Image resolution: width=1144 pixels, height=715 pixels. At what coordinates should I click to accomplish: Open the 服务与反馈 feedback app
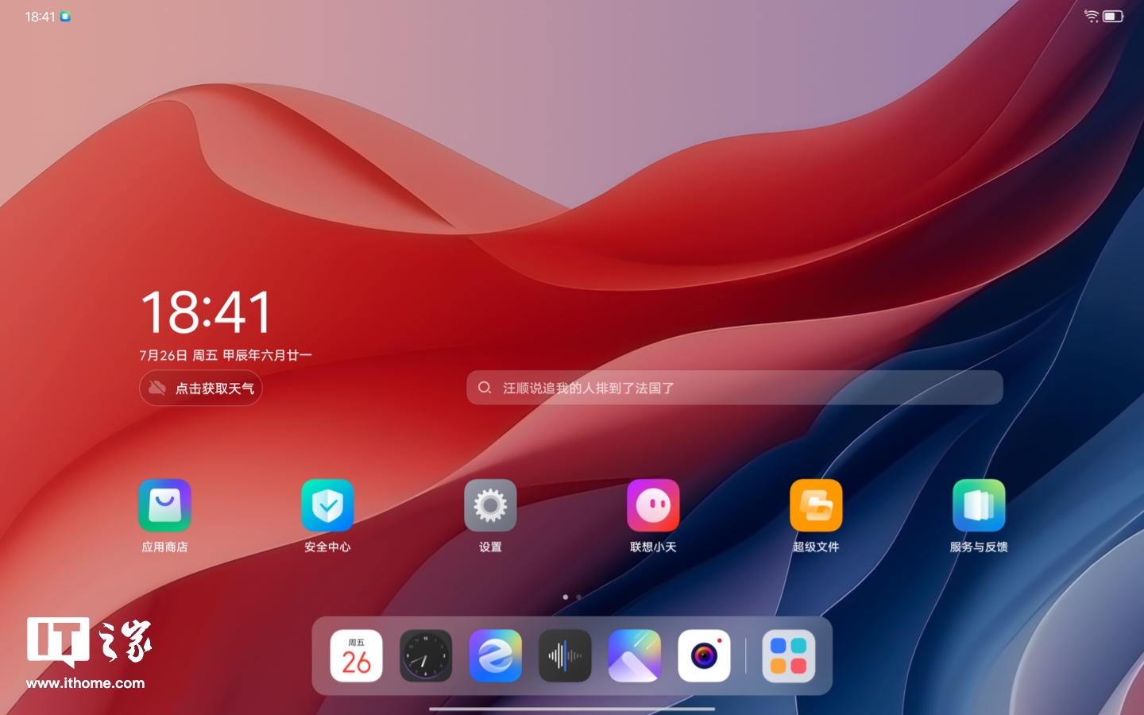(x=979, y=505)
